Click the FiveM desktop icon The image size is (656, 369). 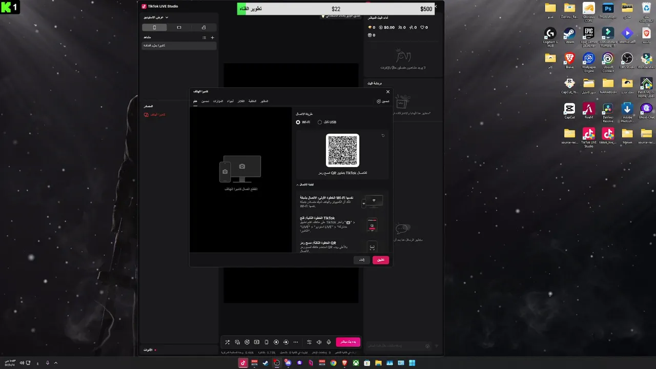click(x=588, y=111)
